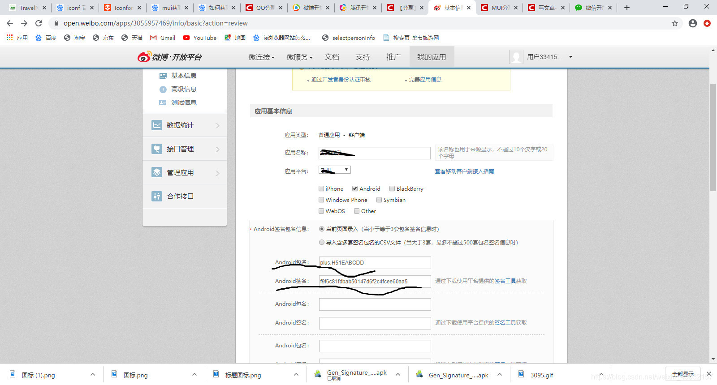Open 百度 bookmark
This screenshot has height=385, width=717.
tap(46, 38)
